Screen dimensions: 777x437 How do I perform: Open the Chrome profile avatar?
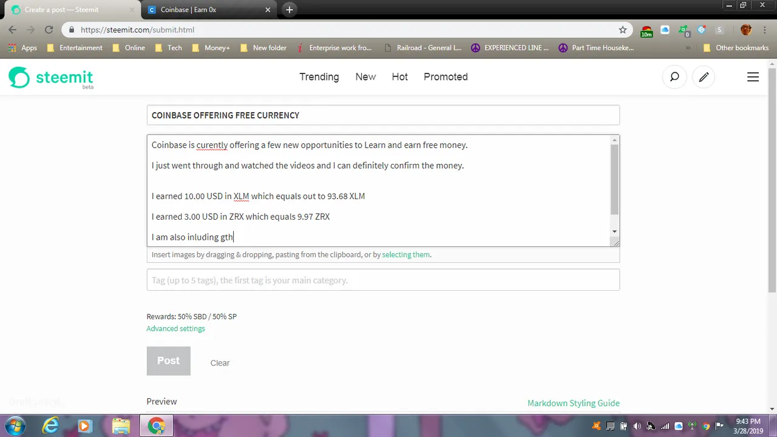pos(746,30)
